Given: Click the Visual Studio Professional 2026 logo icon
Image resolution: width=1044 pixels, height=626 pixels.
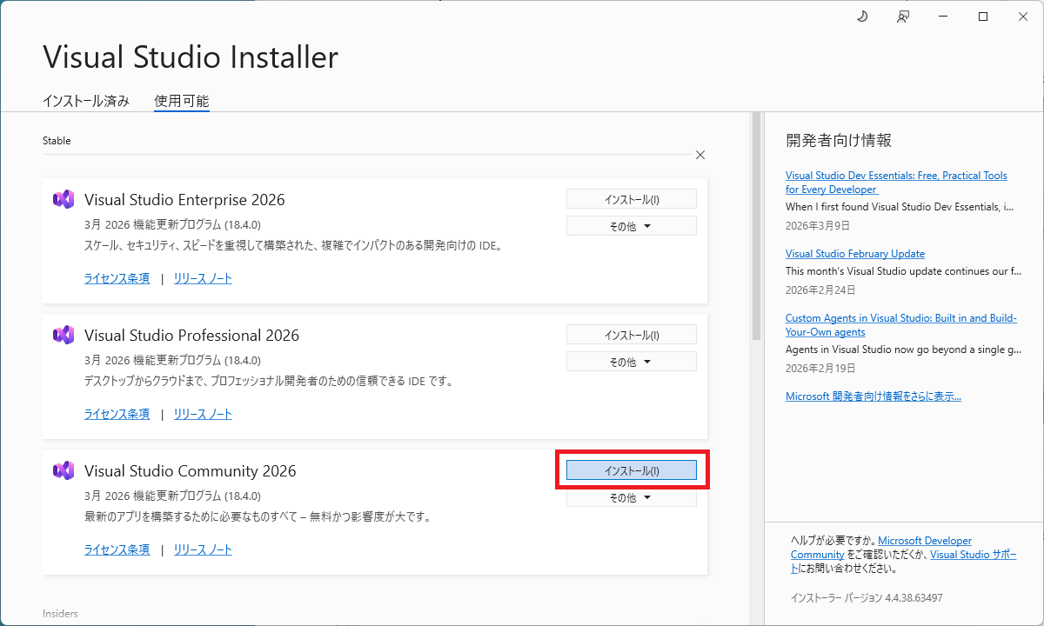Looking at the screenshot, I should pos(64,335).
